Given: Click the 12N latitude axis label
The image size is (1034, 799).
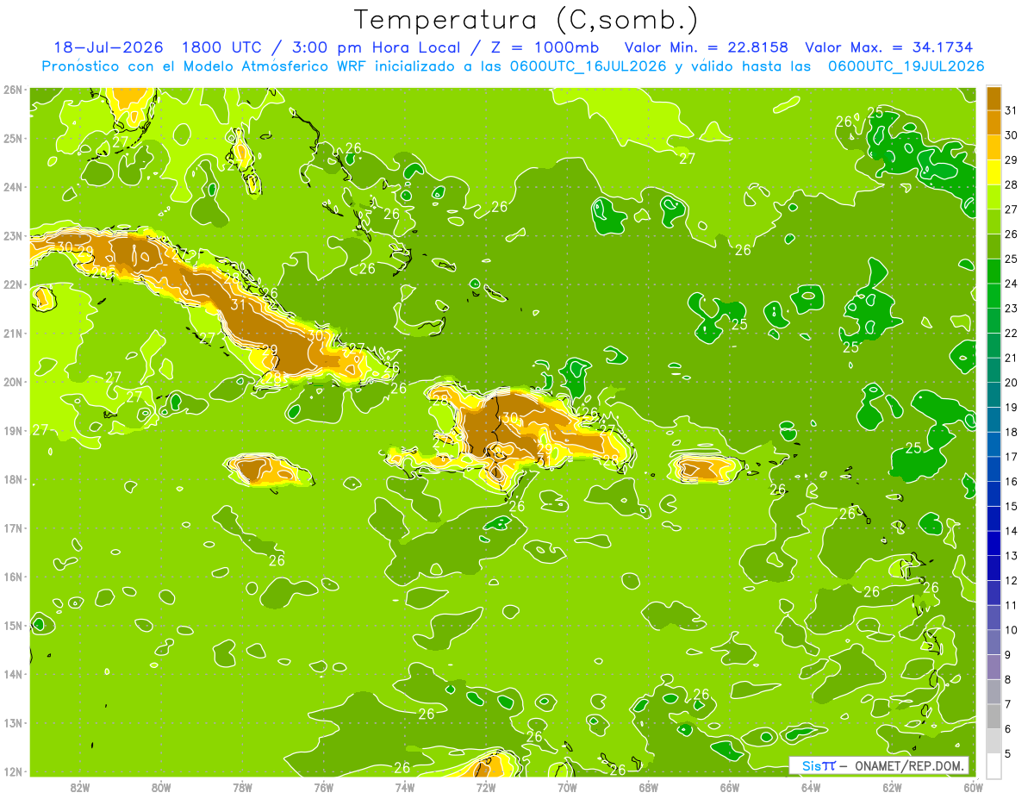Looking at the screenshot, I should [13, 771].
